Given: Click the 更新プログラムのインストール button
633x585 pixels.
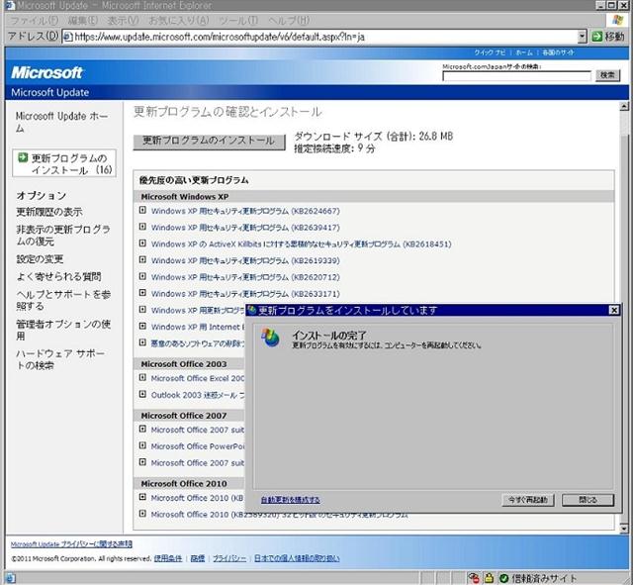Looking at the screenshot, I should pos(209,141).
